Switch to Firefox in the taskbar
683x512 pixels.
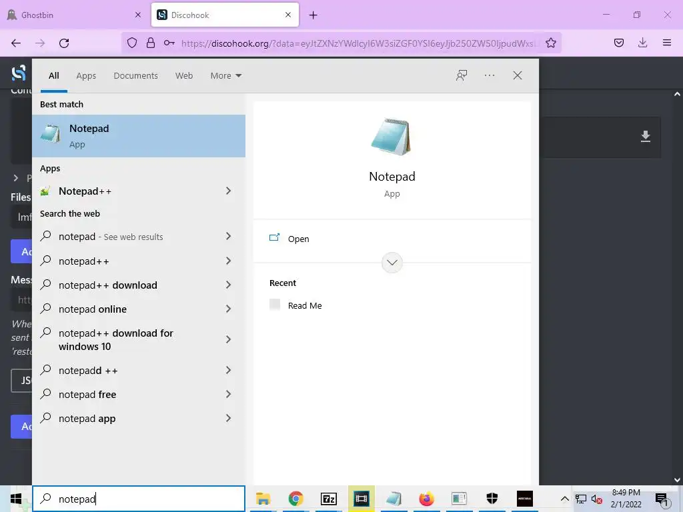point(426,499)
